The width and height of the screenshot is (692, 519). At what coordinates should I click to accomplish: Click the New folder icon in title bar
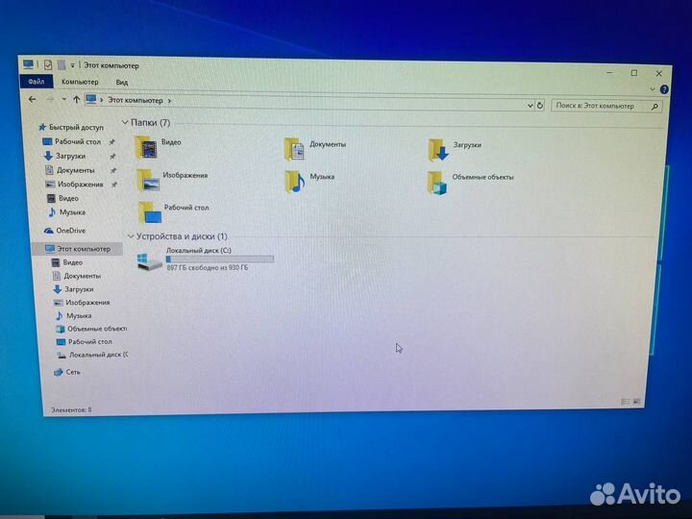62,65
